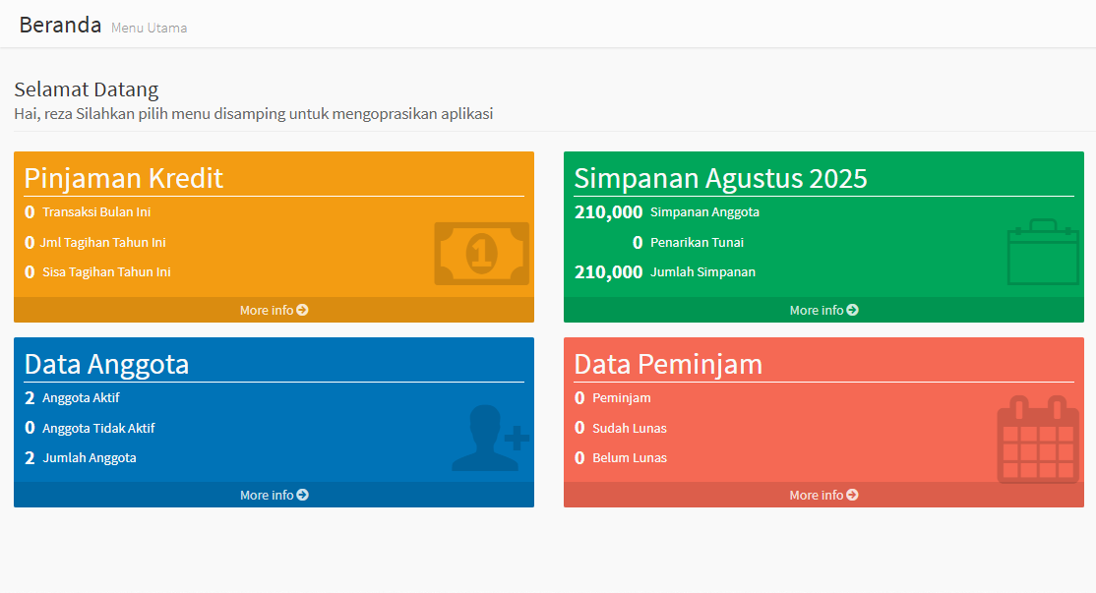1096x593 pixels.
Task: Click the arrow icon in Data Anggota footer
Action: click(303, 495)
